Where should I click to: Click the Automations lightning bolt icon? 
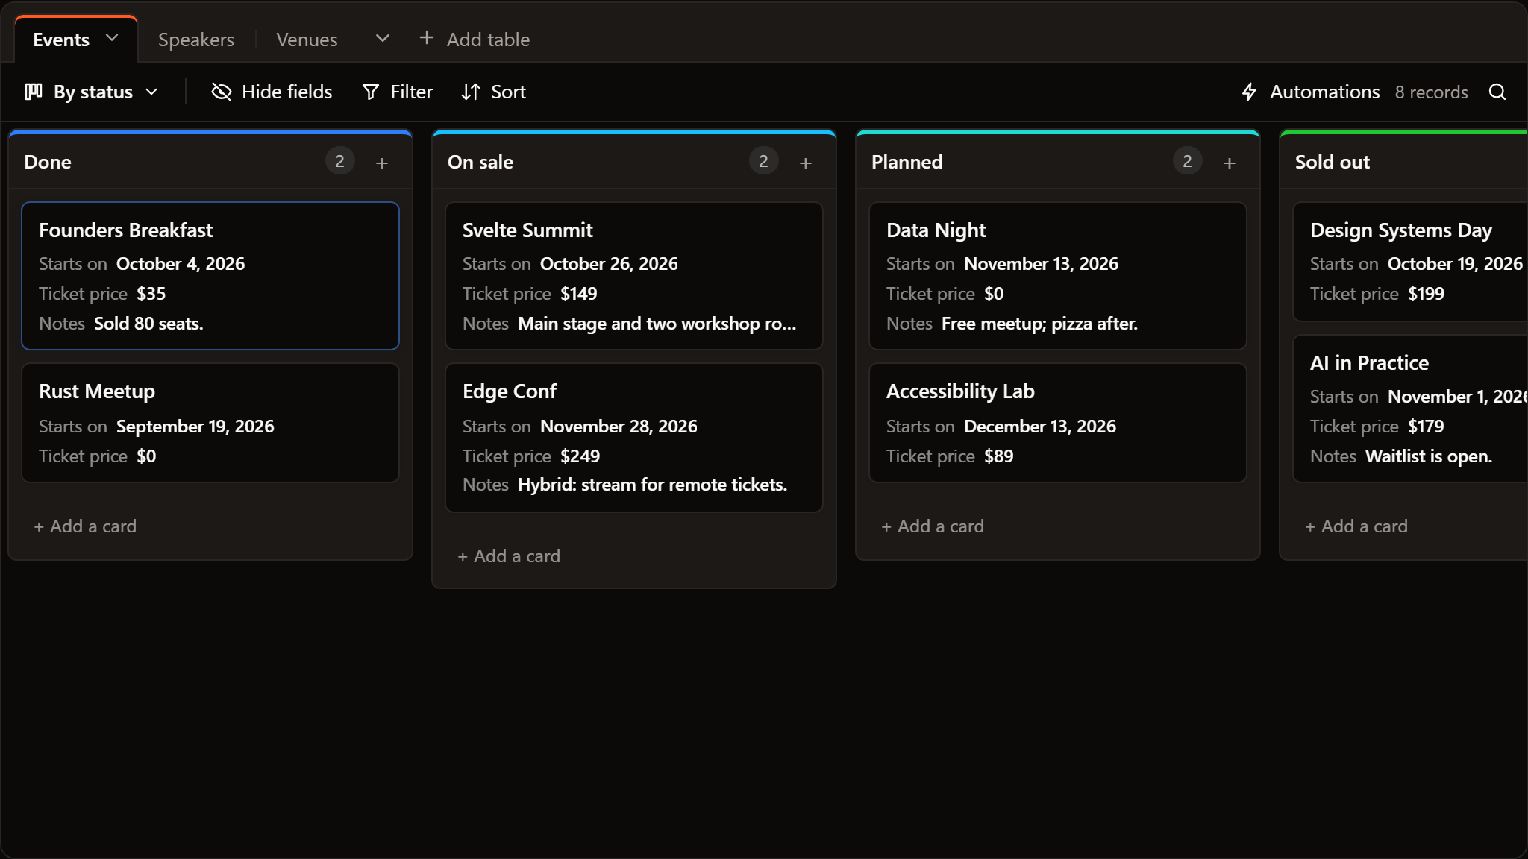[x=1249, y=92]
